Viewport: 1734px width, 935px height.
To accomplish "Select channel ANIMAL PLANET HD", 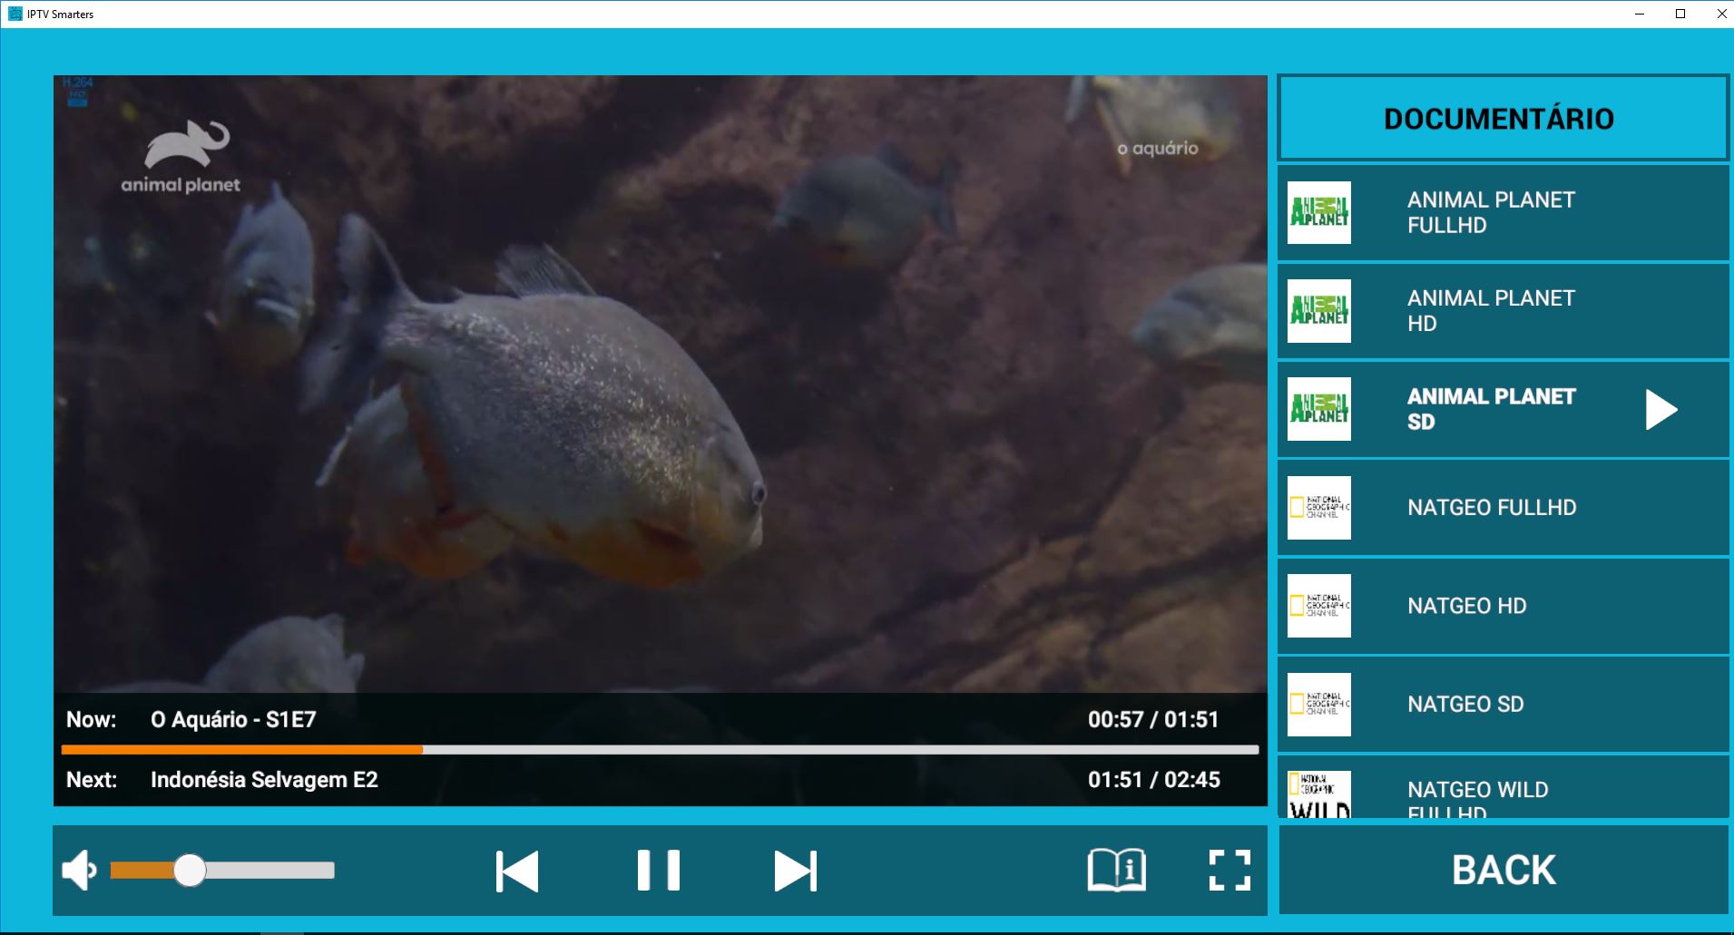I will [1503, 311].
